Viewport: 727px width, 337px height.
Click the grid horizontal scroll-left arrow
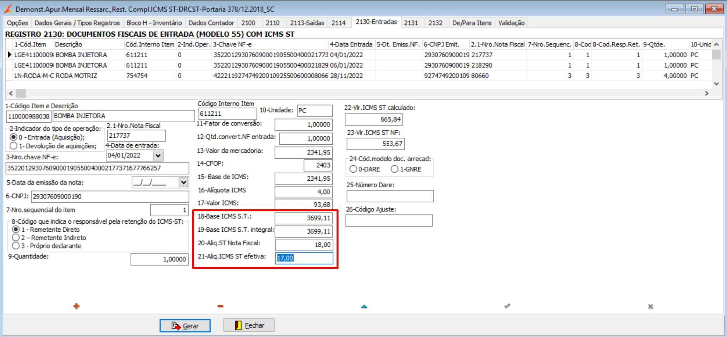coord(11,93)
